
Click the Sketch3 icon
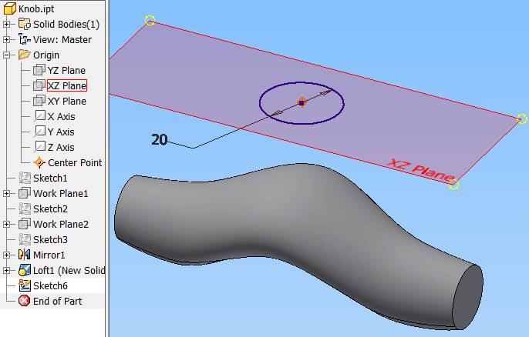(25, 239)
